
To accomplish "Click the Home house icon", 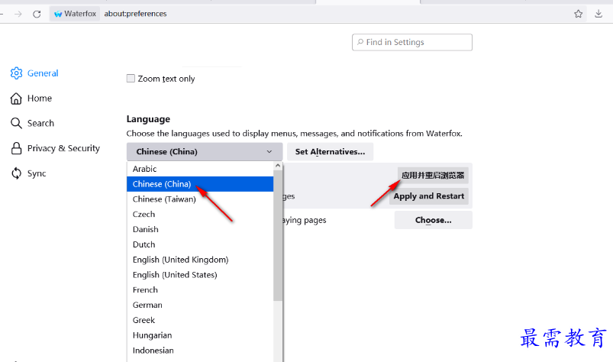I will (x=16, y=99).
